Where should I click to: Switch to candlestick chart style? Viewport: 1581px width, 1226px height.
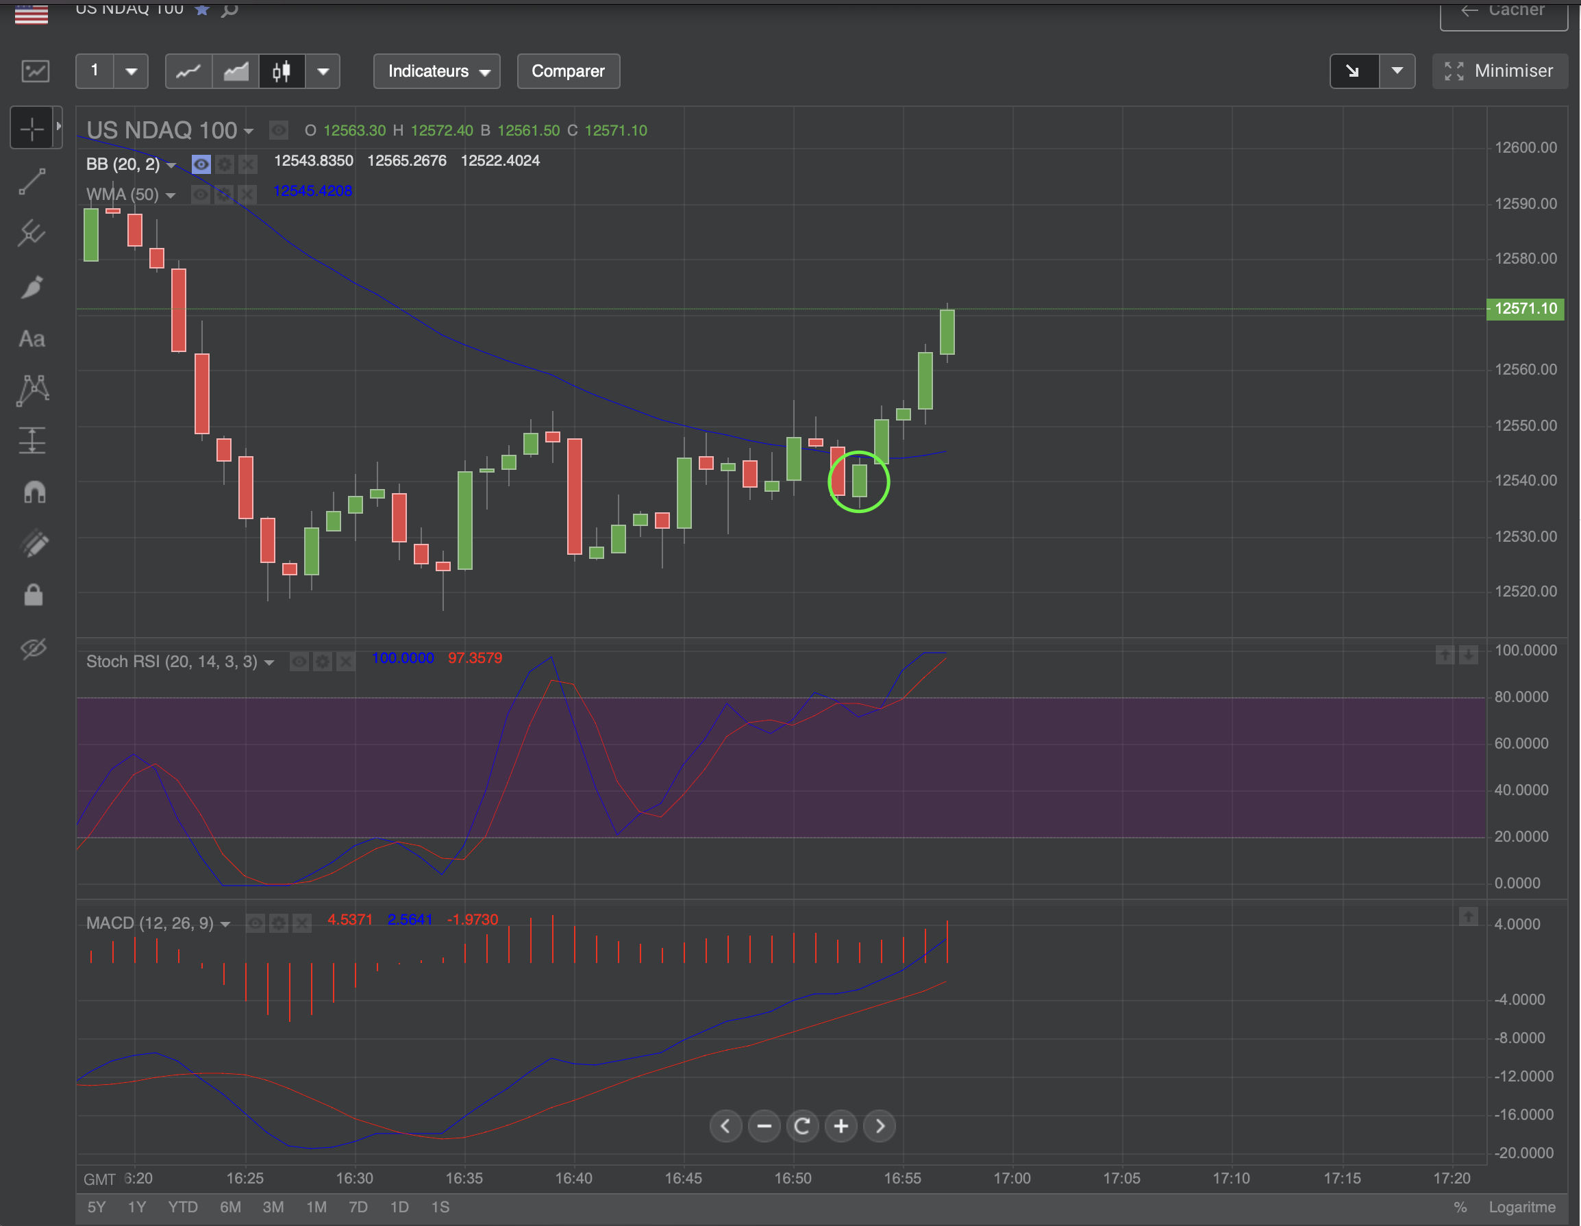pyautogui.click(x=281, y=71)
